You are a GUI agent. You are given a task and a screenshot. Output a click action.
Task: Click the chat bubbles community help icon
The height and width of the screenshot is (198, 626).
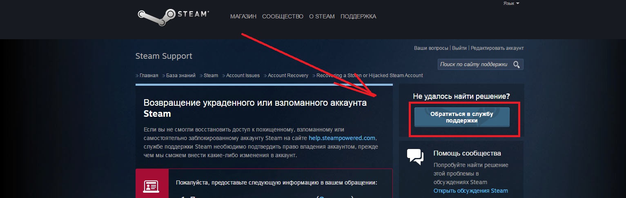pos(415,157)
